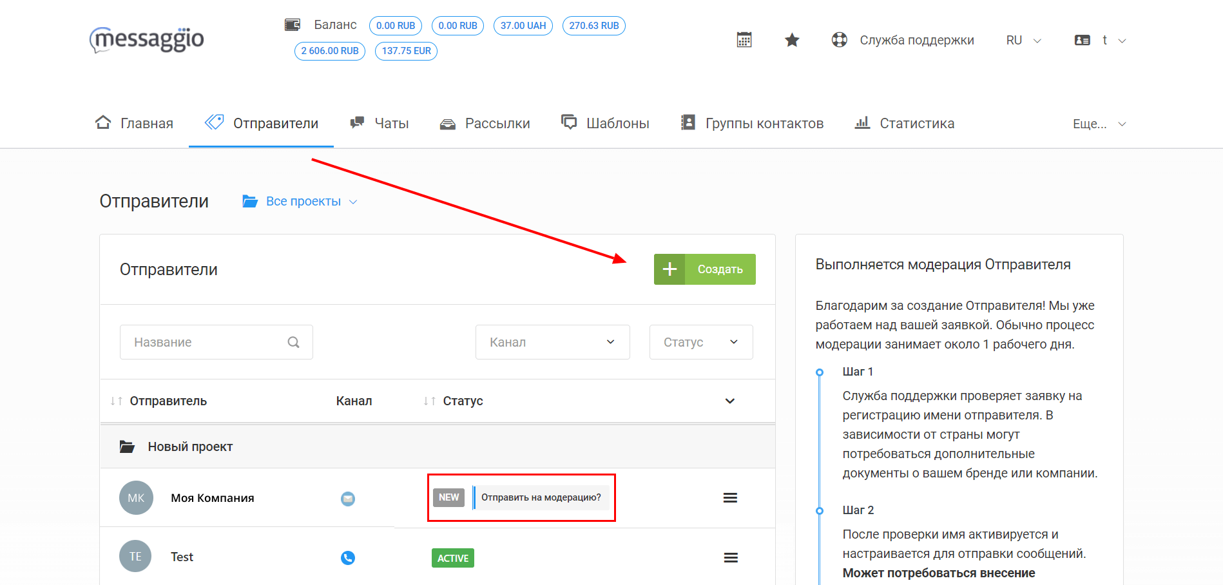1223x585 pixels.
Task: Click the ACTIVE status badge
Action: point(453,558)
